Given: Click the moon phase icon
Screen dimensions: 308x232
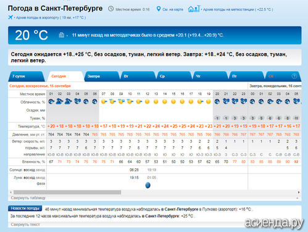Looking at the screenshot, I should pyautogui.click(x=148, y=185).
